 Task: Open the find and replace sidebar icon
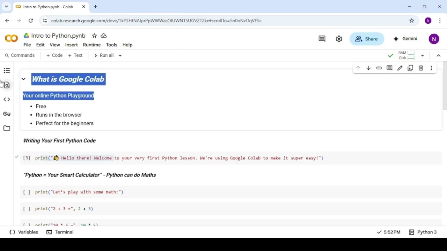pyautogui.click(x=7, y=85)
